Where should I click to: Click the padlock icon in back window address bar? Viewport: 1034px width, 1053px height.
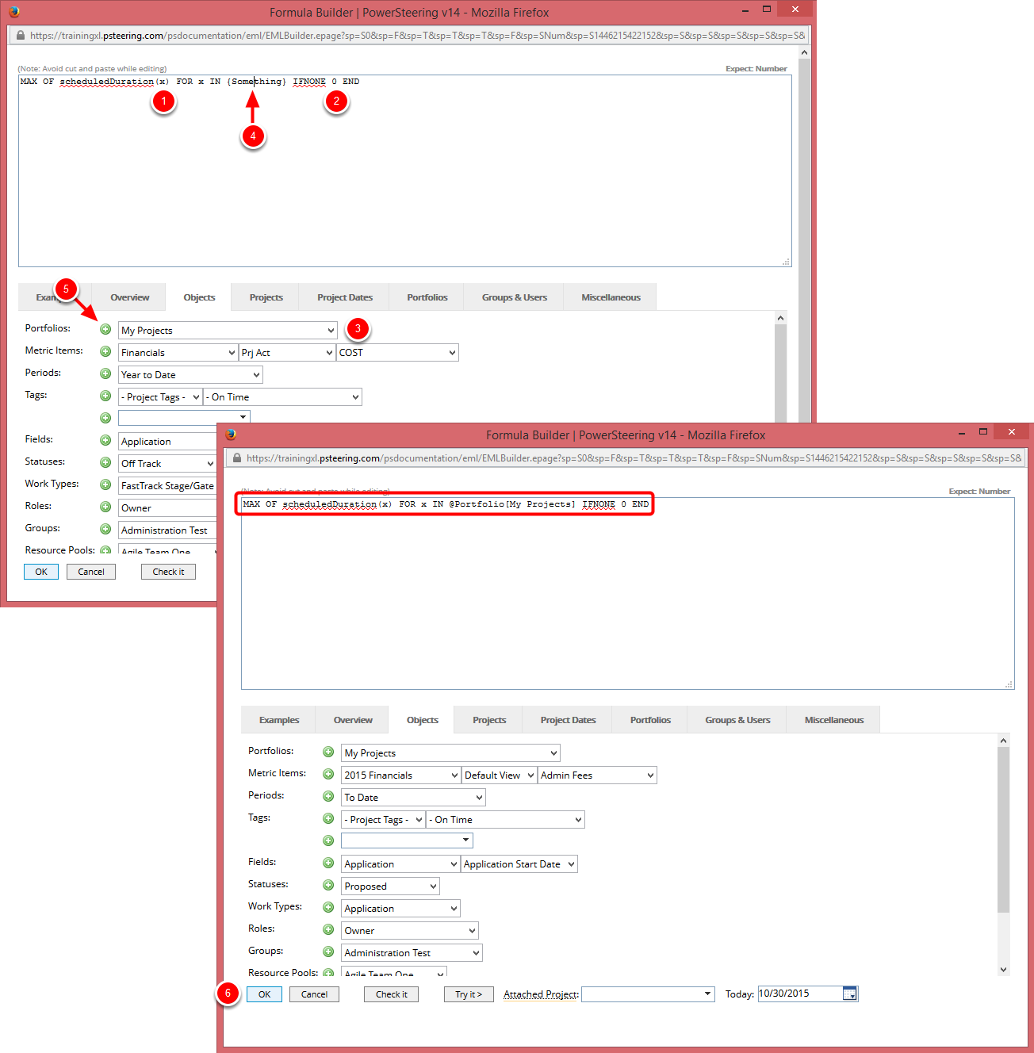coord(21,35)
